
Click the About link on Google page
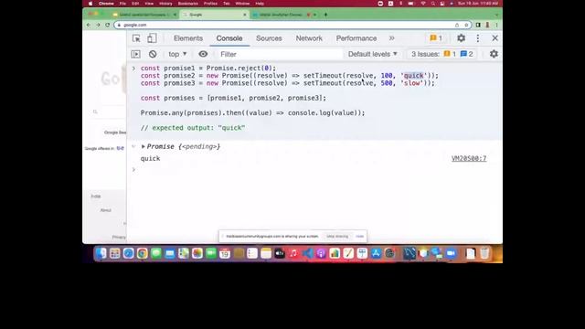pyautogui.click(x=106, y=210)
